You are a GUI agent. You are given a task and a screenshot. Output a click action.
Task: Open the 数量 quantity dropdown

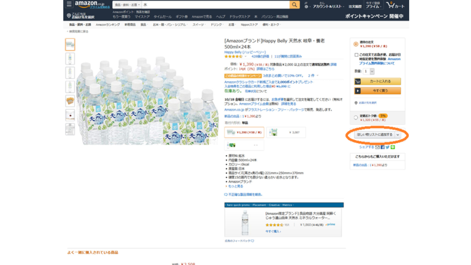pyautogui.click(x=369, y=71)
